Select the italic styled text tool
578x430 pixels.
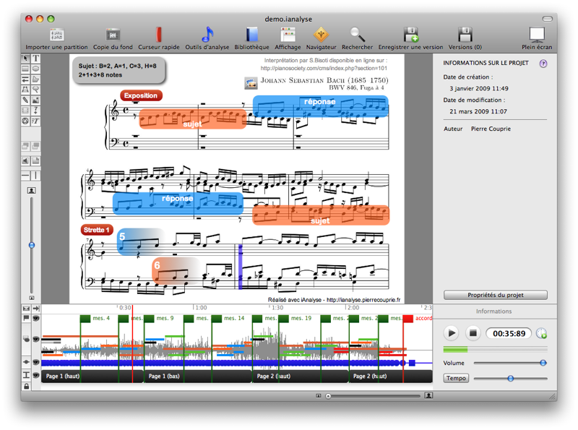[x=35, y=121]
